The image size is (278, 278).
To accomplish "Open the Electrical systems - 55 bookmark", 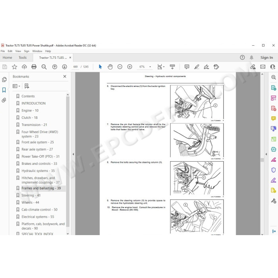I will coord(38,217).
